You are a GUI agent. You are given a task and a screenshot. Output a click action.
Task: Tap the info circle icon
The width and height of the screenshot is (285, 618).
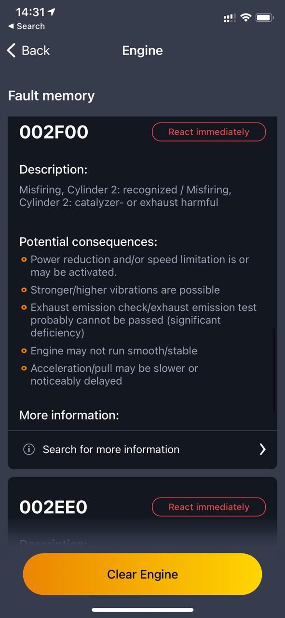[x=29, y=449]
